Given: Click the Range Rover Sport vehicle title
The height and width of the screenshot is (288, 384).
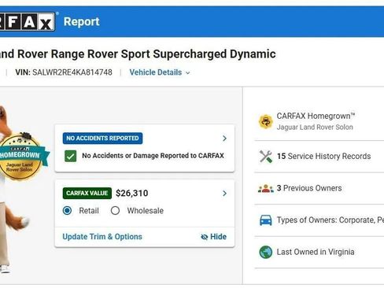Looking at the screenshot, I should coord(138,54).
